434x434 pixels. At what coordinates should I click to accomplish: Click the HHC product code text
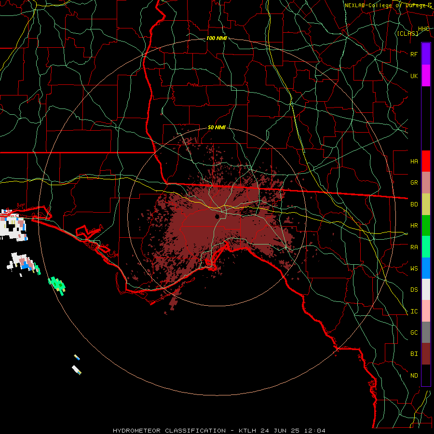[424, 29]
